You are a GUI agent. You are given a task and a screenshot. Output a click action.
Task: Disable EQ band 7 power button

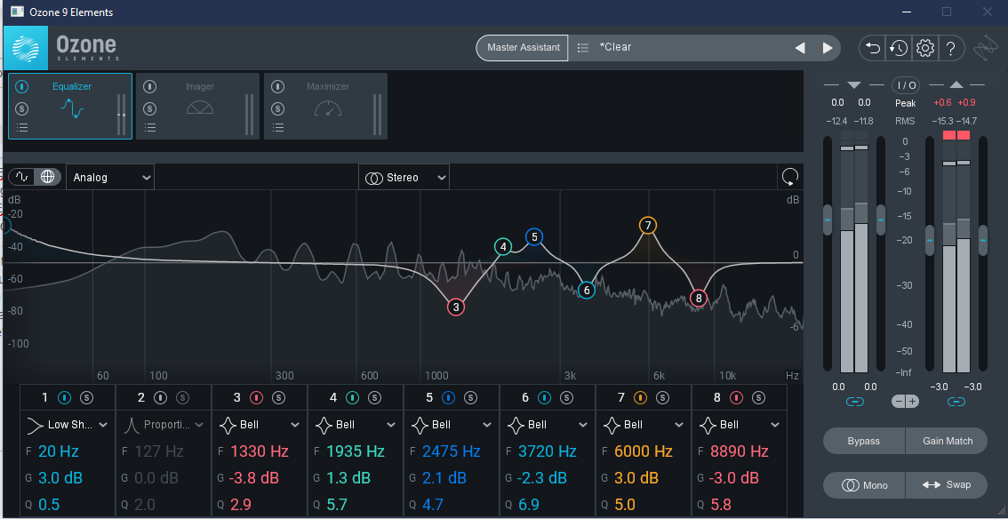click(x=640, y=397)
